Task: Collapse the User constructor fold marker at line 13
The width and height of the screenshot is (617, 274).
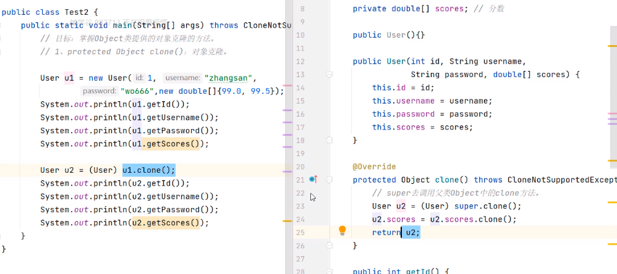Action: [x=330, y=74]
